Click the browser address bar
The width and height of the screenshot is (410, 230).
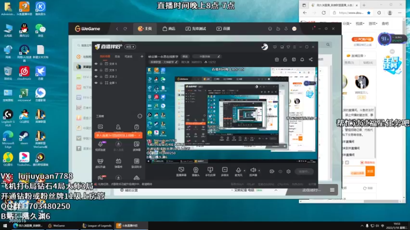(351, 12)
